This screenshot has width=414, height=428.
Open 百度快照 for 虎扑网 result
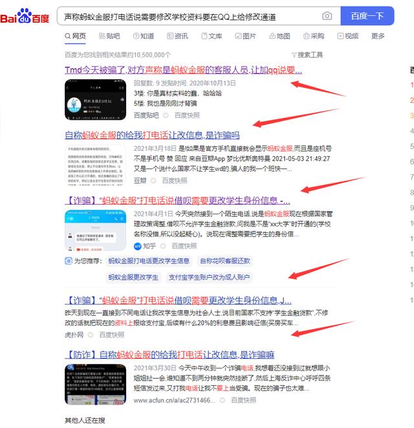[x=111, y=335]
